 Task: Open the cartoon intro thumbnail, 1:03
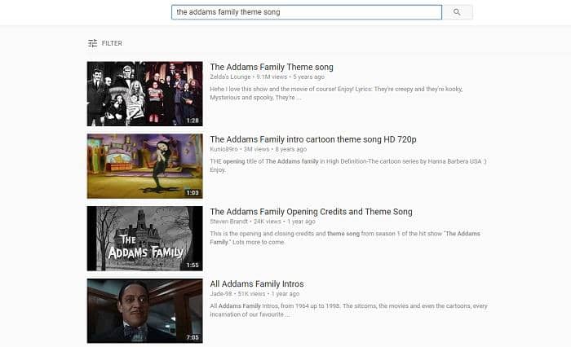click(x=145, y=166)
